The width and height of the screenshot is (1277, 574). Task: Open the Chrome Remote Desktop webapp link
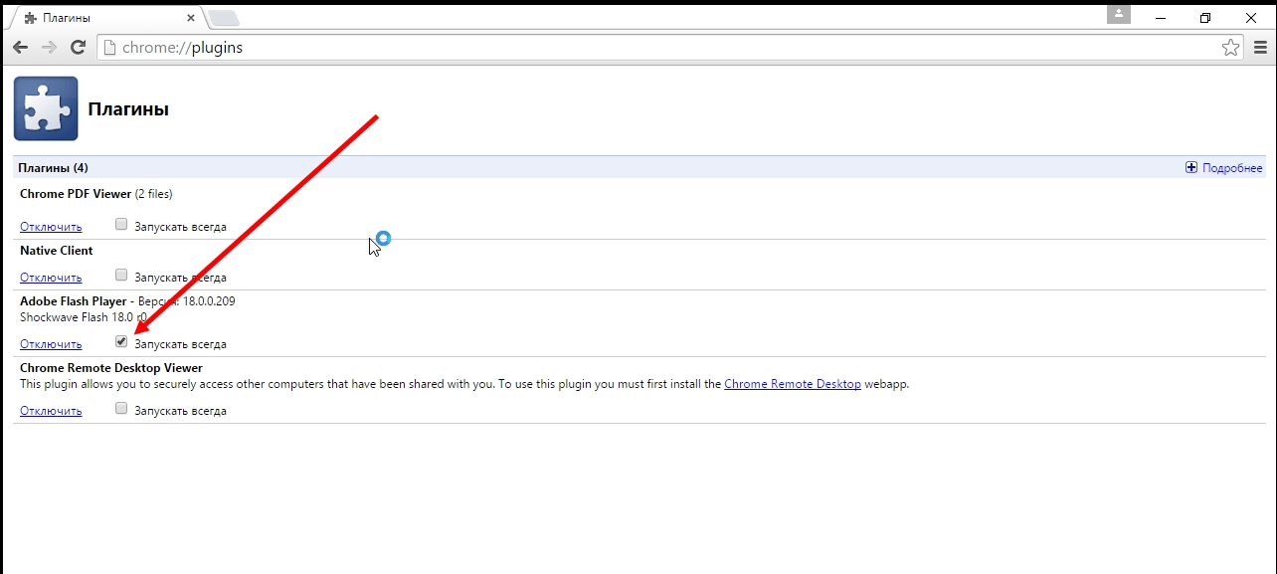click(793, 384)
